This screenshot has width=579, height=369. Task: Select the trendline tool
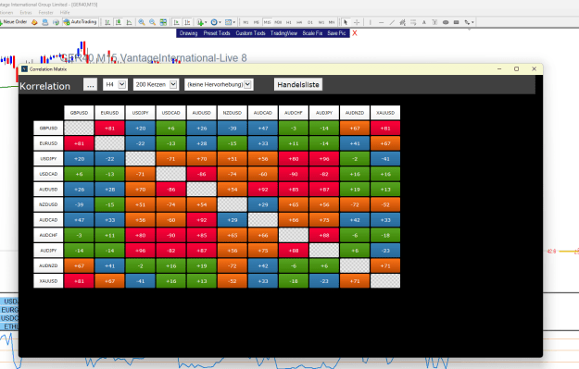[x=392, y=22]
